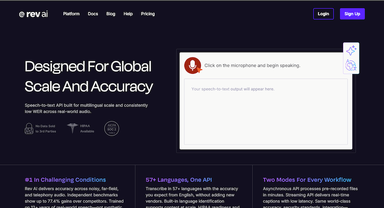
Task: Click the 'Click on the microphone' instruction text
Action: pyautogui.click(x=252, y=66)
